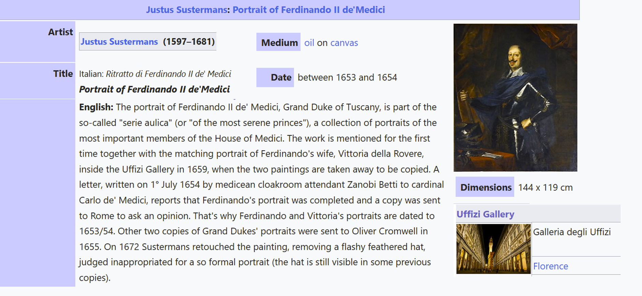Open the Ferdinando II portrait painting thumbnail
642x296 pixels.
tap(515, 97)
